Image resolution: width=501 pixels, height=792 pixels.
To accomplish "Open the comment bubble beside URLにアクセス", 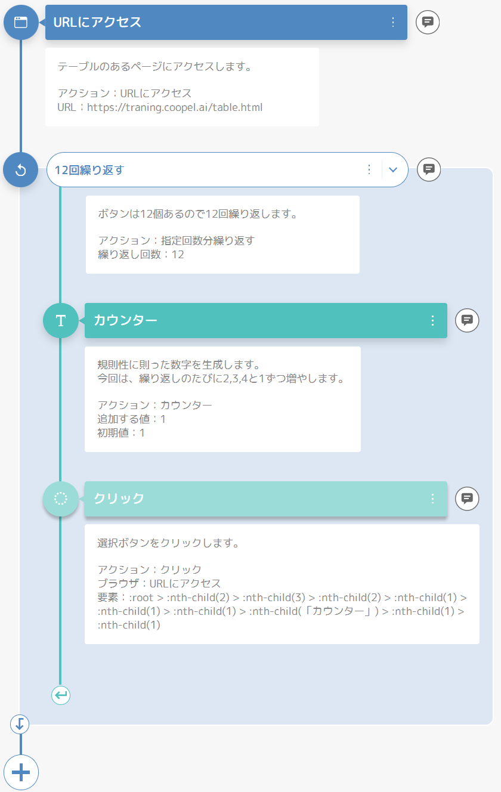I will (428, 22).
